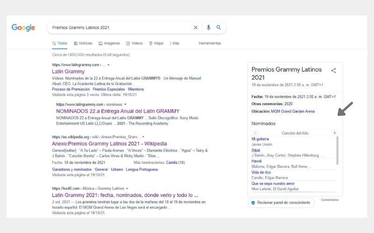Go to previous nominee category with left chevron
Viewport: 374px width, 233px height.
coord(255,133)
